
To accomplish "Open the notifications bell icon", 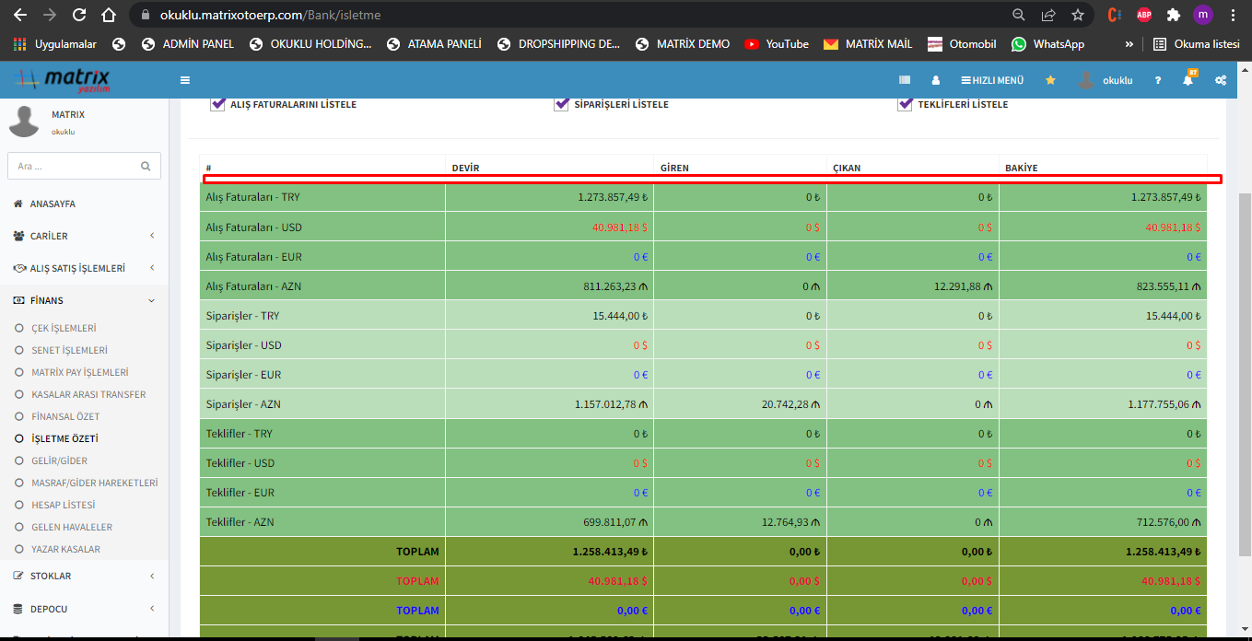I will [x=1188, y=80].
